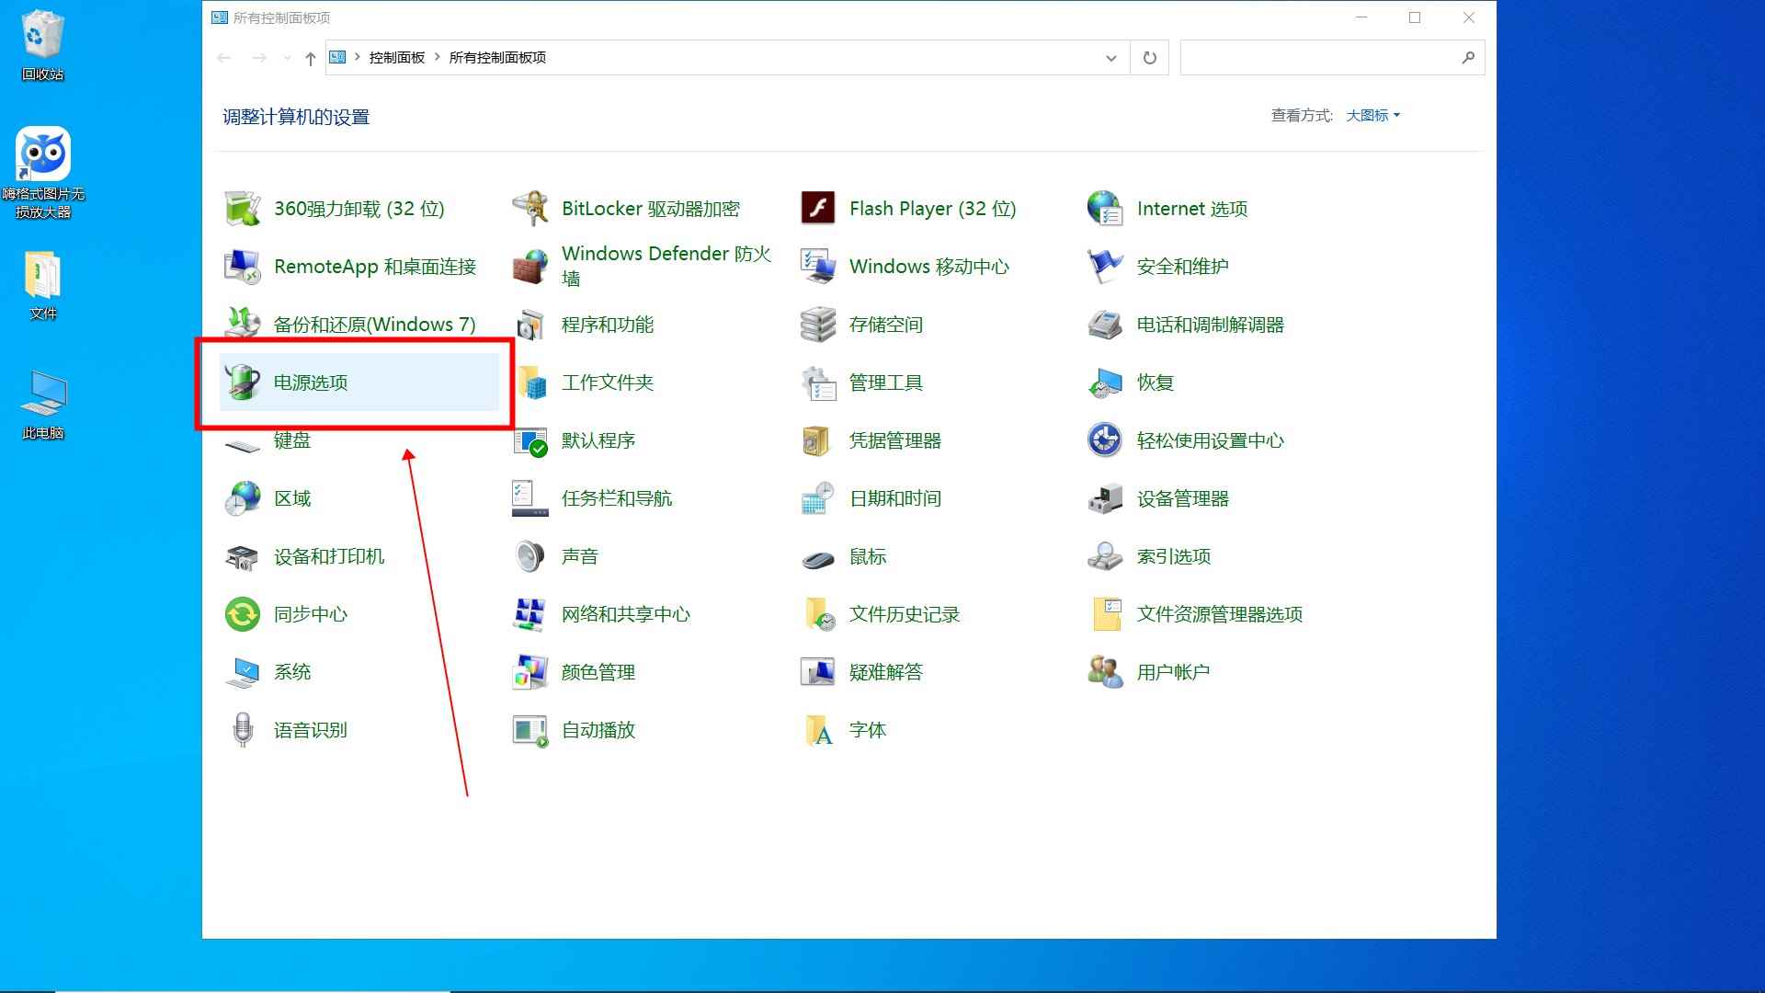1765x993 pixels.
Task: Click the 电源选项 battery icon
Action: point(243,382)
